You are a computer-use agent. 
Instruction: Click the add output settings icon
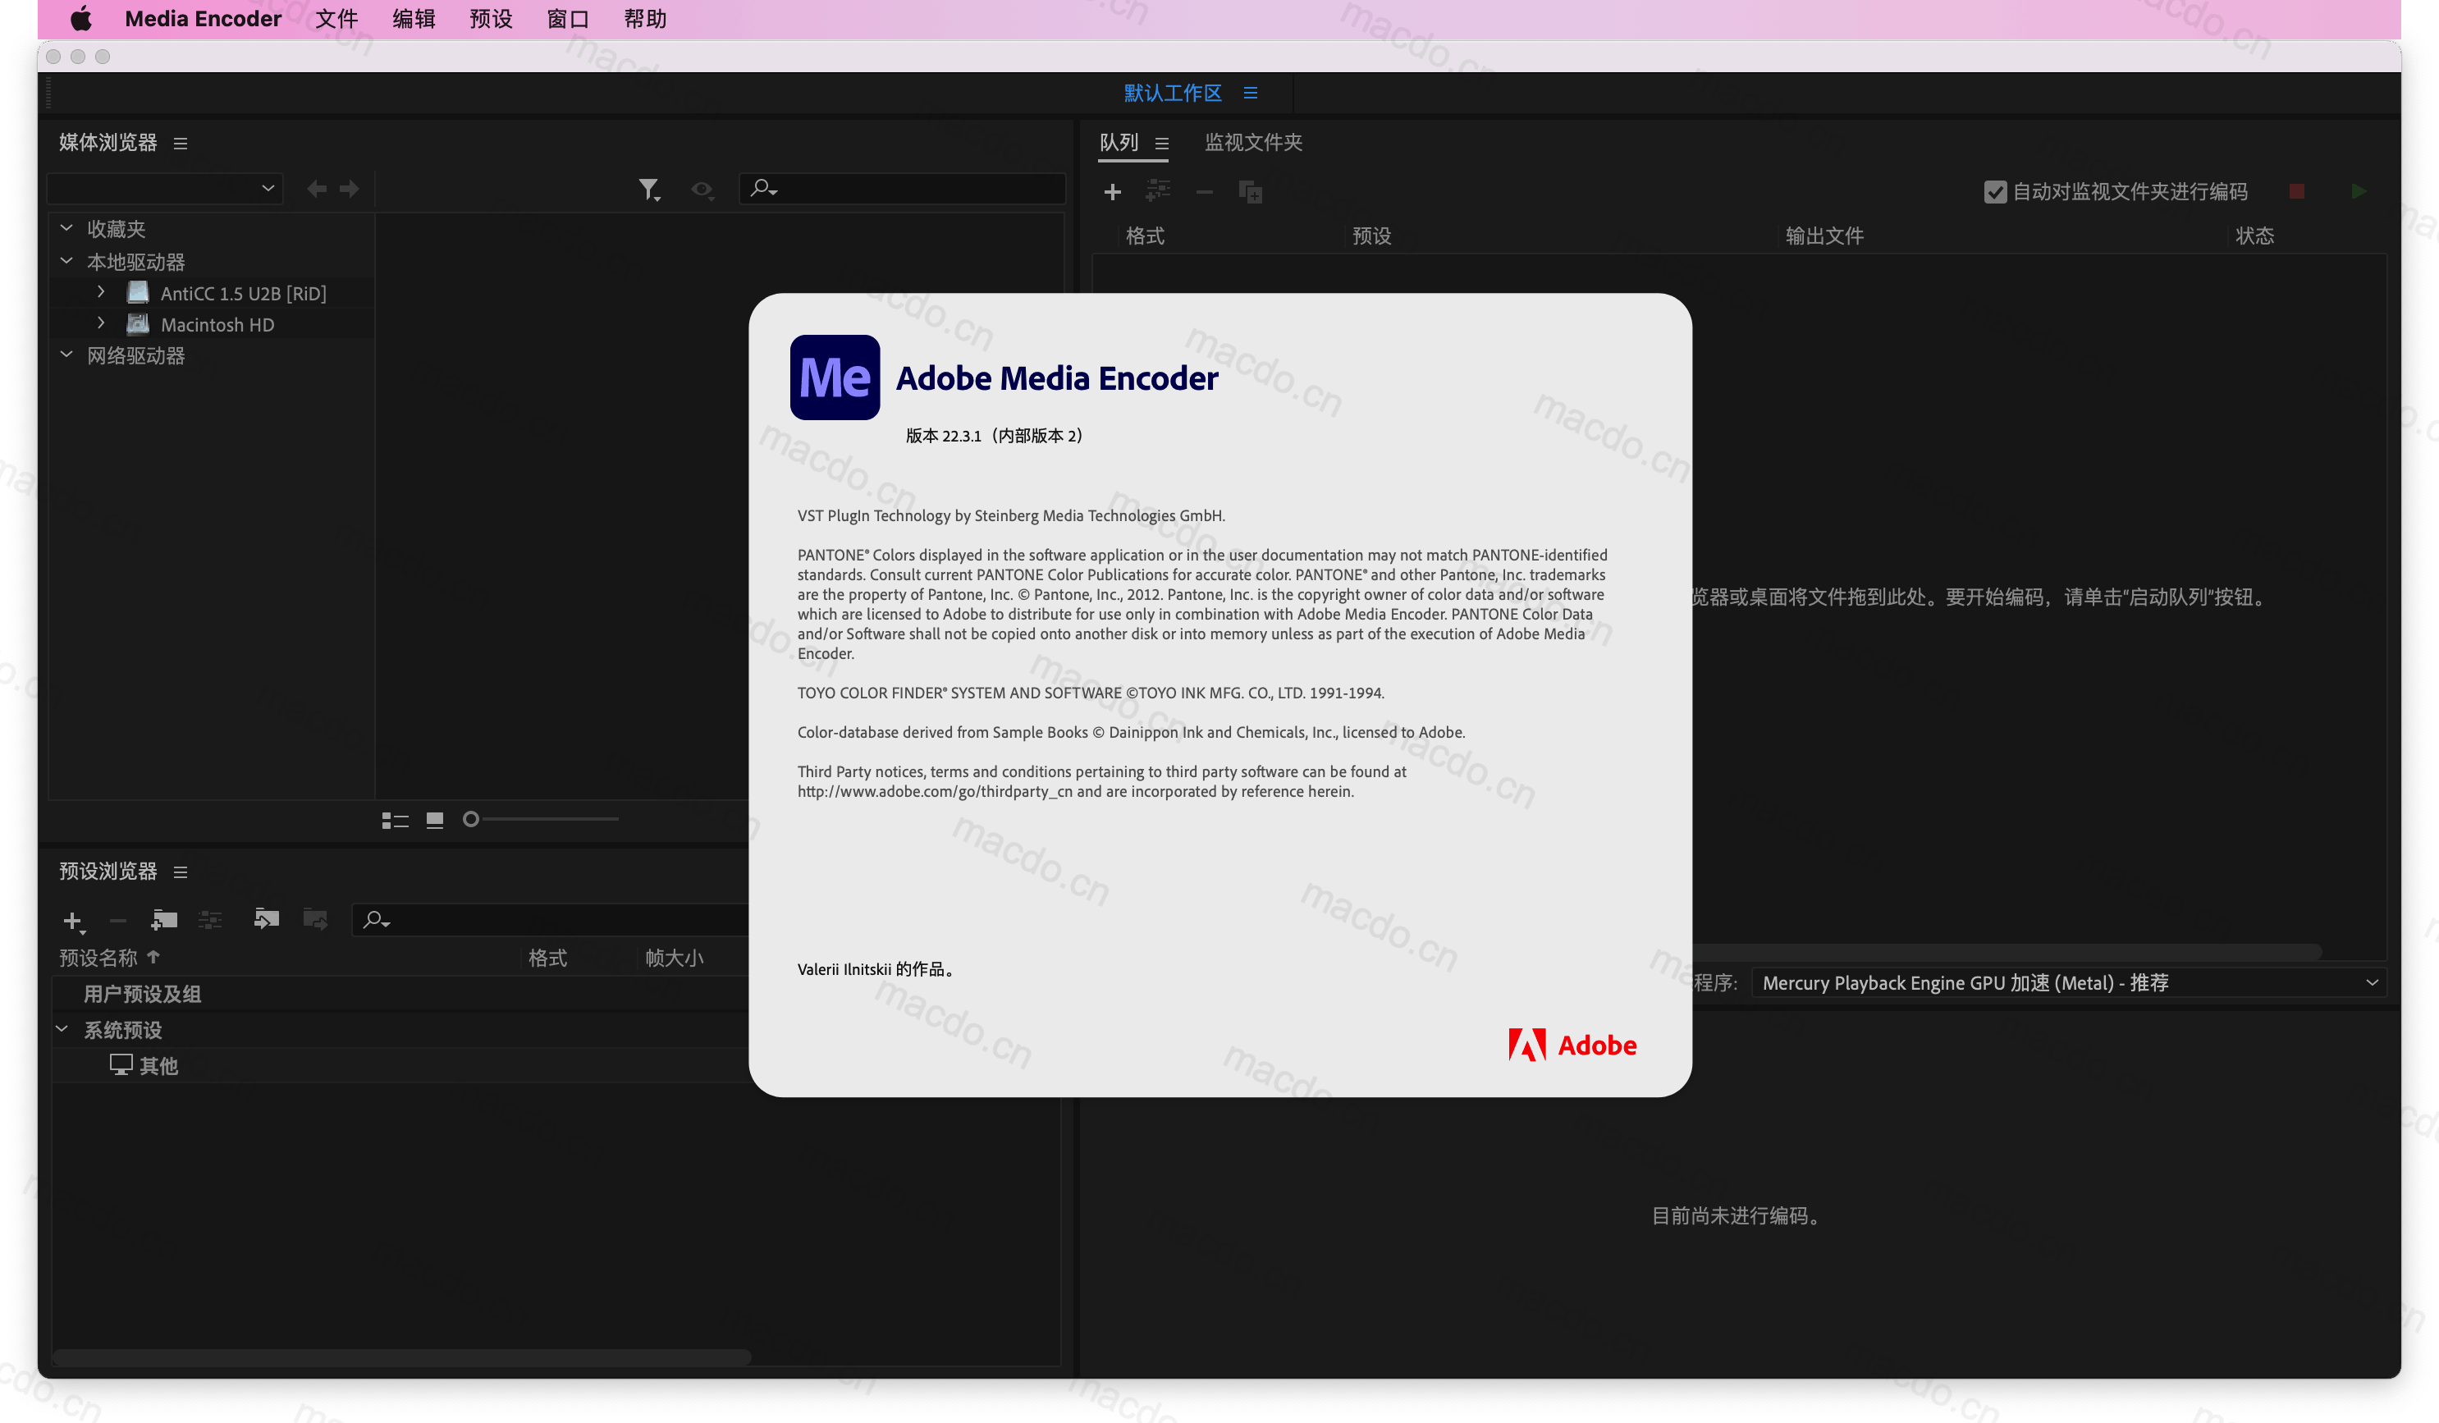point(1158,192)
